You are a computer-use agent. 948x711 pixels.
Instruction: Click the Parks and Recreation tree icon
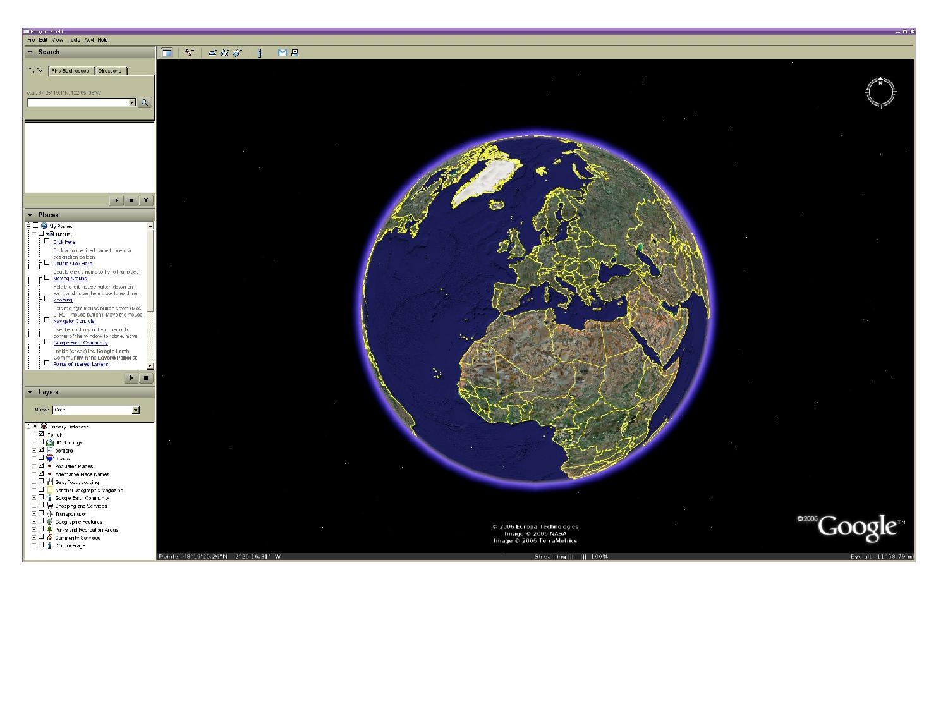tap(50, 530)
